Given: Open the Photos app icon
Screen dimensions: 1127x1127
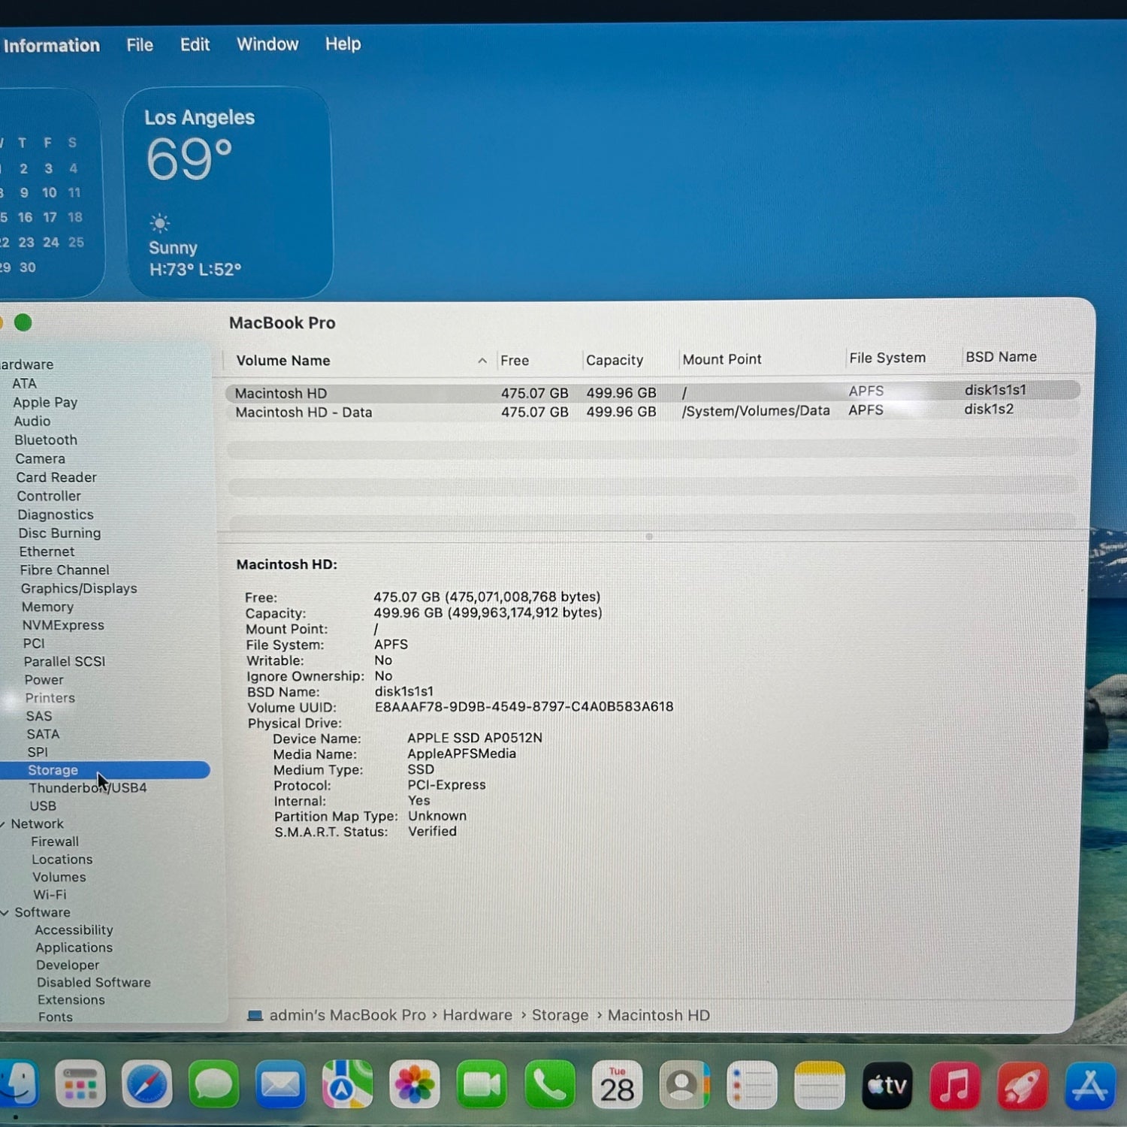Looking at the screenshot, I should pos(414,1084).
